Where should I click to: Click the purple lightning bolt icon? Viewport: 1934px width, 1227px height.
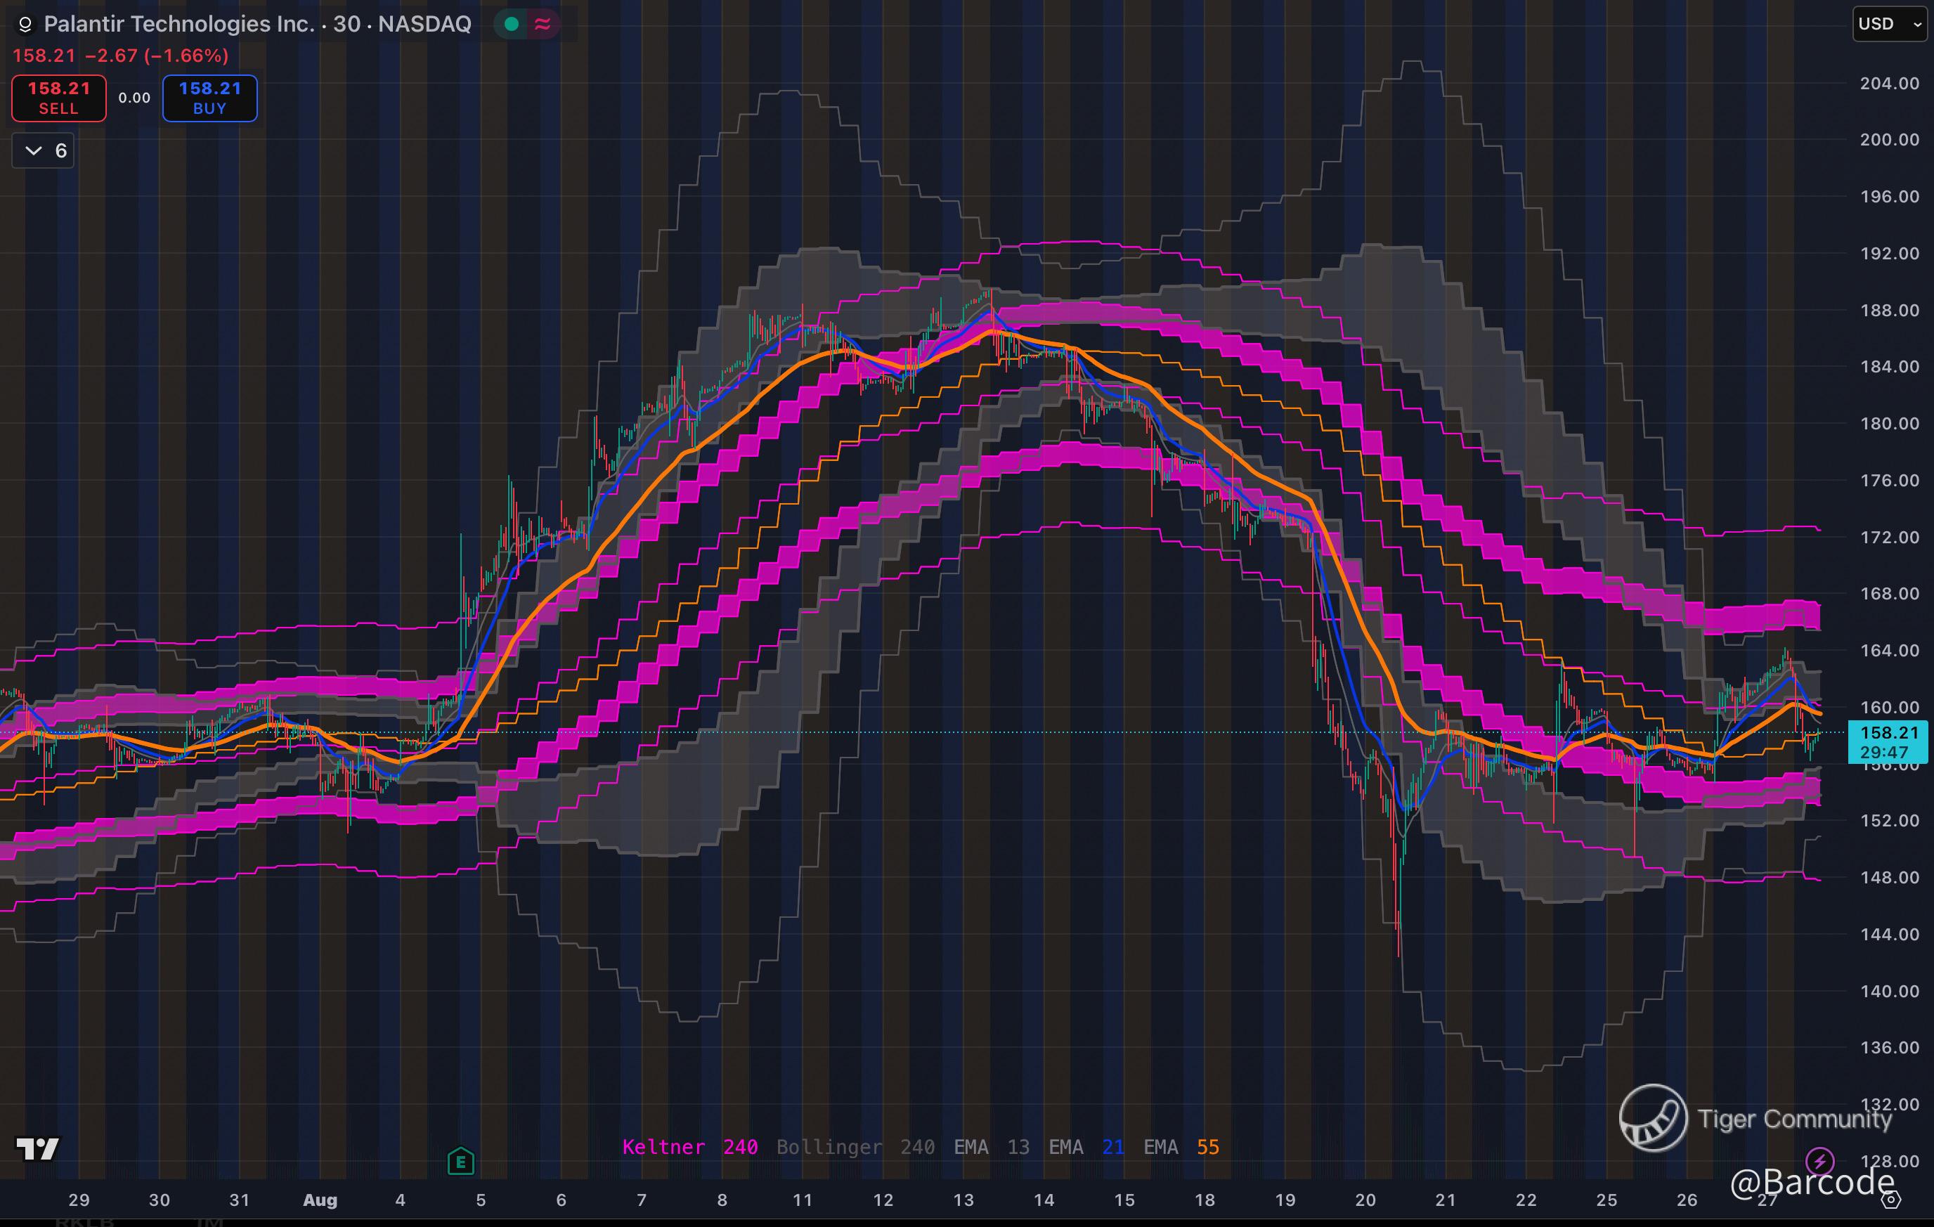[x=1819, y=1161]
